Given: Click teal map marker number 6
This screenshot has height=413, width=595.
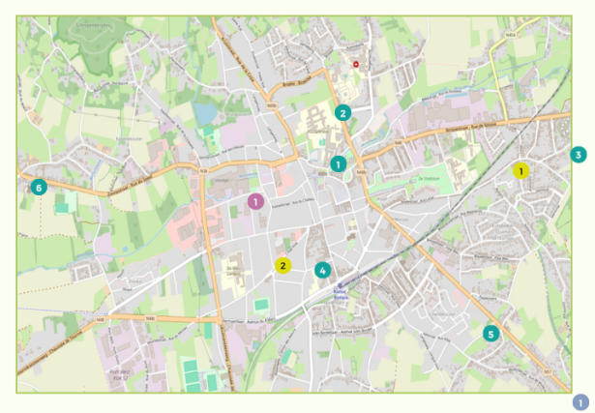Looking at the screenshot, I should (39, 188).
